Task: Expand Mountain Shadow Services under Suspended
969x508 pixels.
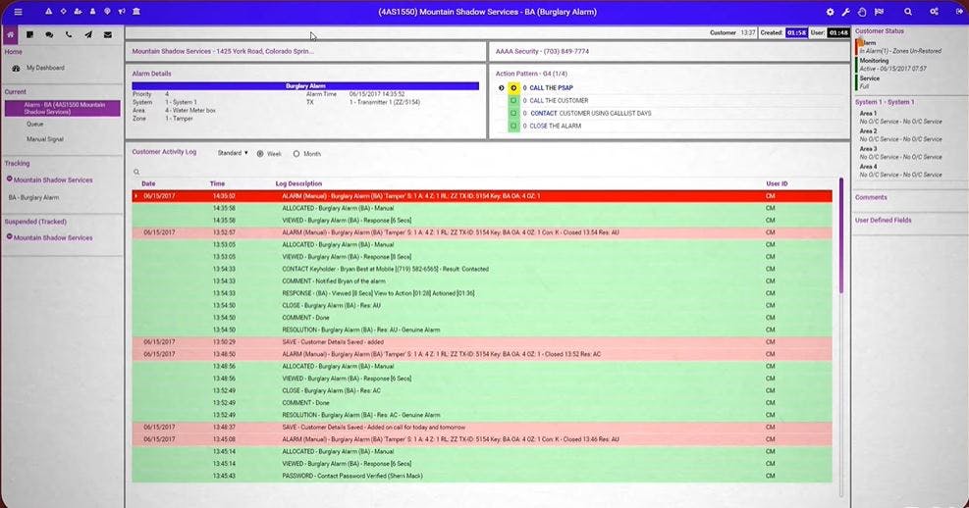Action: tap(9, 237)
